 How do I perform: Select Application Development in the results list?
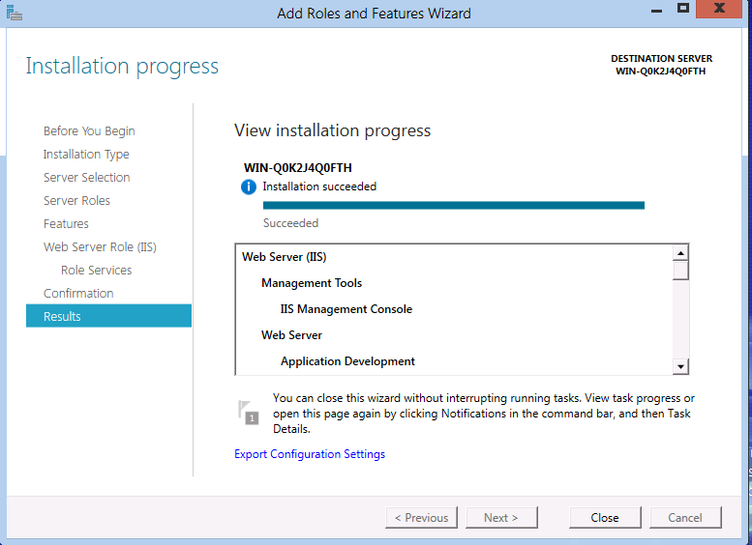347,361
